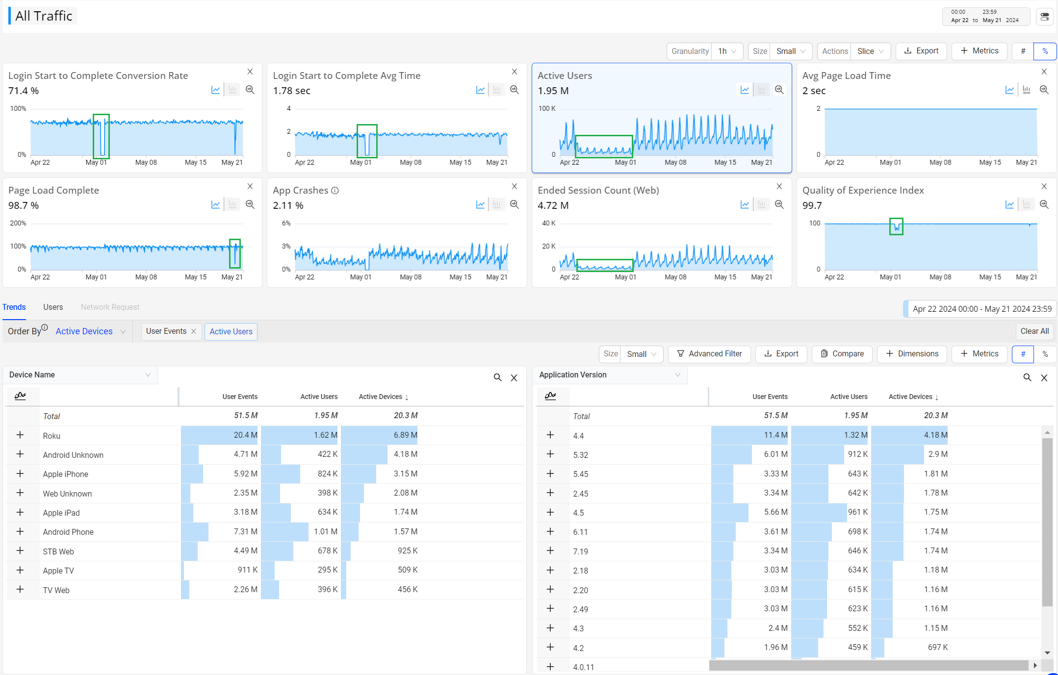Toggle percent view in top metrics toolbar
This screenshot has width=1058, height=675.
[x=1045, y=51]
